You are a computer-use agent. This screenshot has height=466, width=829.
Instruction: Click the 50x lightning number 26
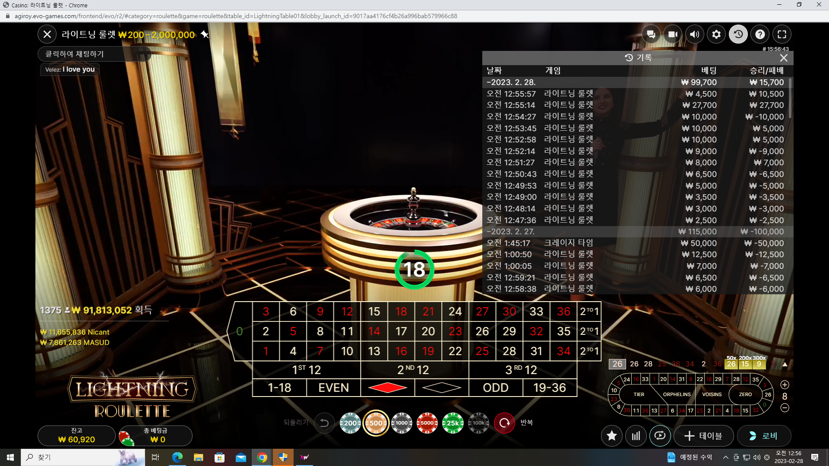click(x=731, y=364)
